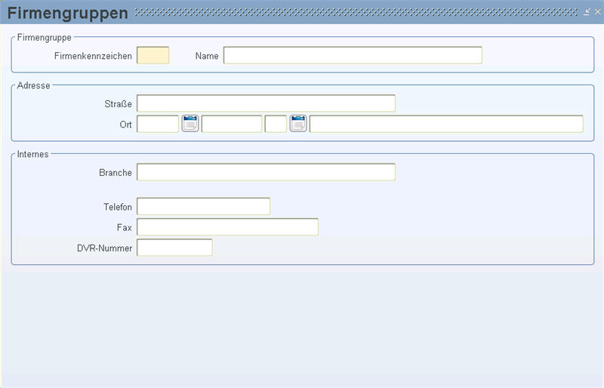Click the DVR-Nummer label
604x388 pixels.
coord(104,248)
